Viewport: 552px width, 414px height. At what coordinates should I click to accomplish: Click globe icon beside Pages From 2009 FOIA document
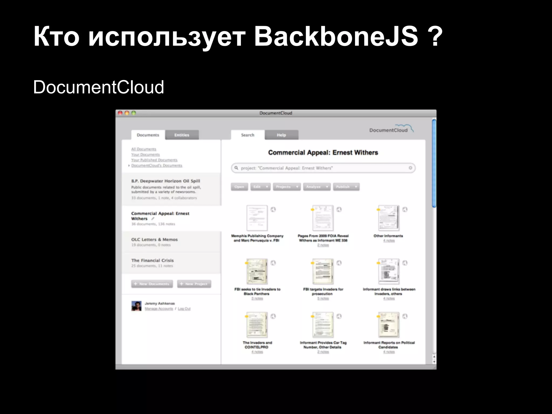click(339, 209)
